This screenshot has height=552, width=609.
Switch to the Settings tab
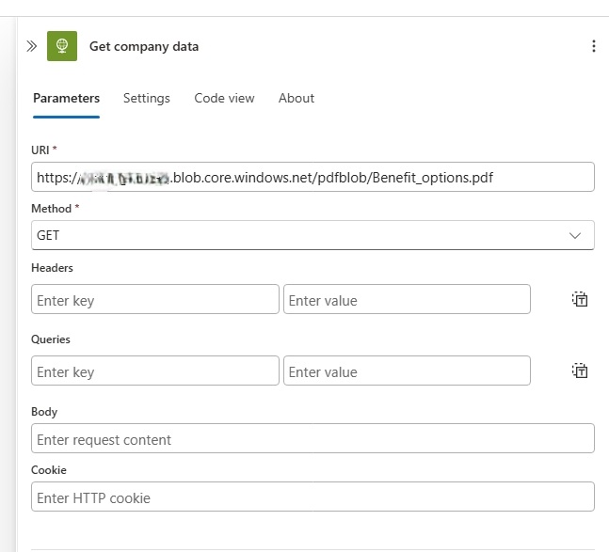click(147, 98)
